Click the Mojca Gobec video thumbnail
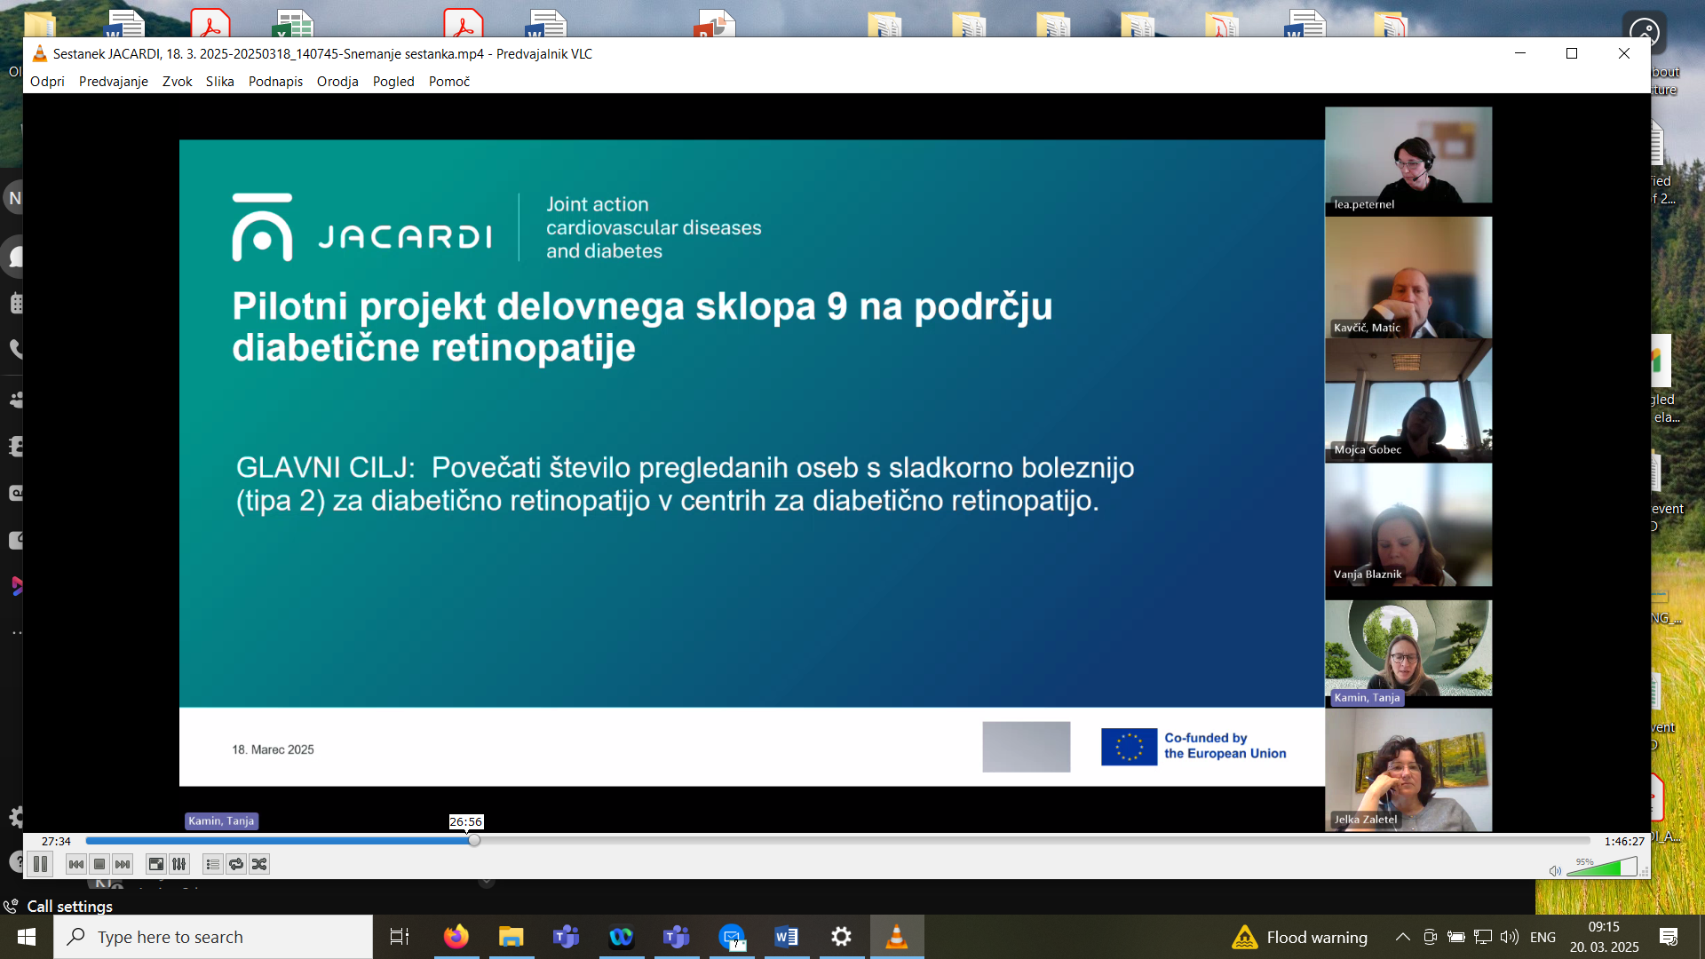The height and width of the screenshot is (959, 1705). (x=1408, y=400)
